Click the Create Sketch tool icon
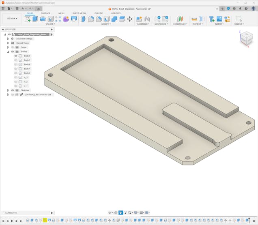The height and width of the screenshot is (225, 258). click(x=28, y=19)
